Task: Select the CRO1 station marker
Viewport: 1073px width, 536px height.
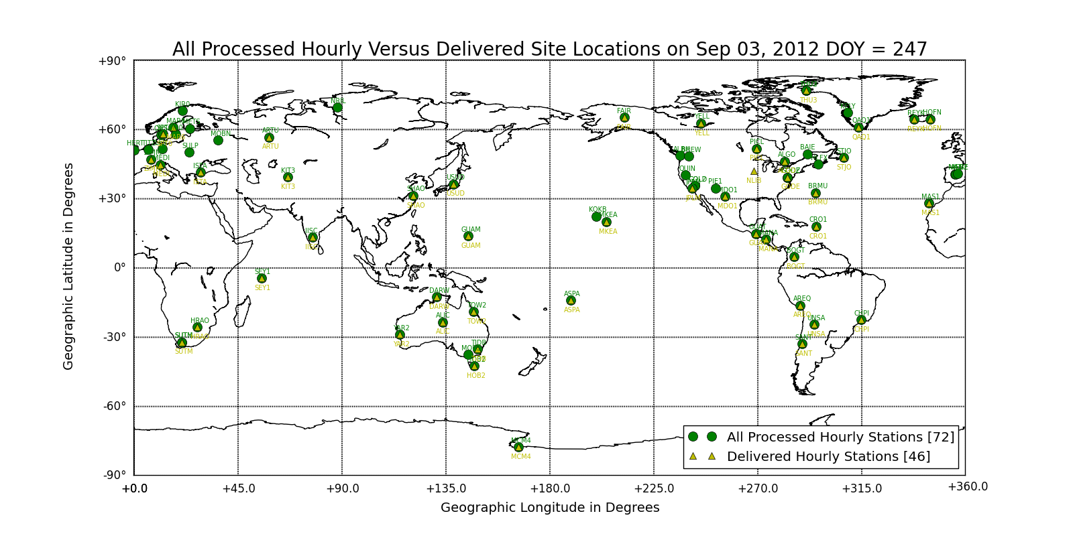Action: (816, 227)
